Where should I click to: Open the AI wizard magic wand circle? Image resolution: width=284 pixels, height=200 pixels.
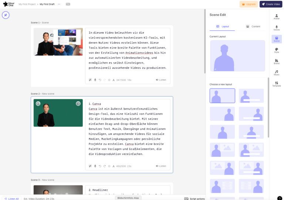(6, 15)
